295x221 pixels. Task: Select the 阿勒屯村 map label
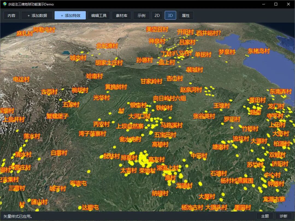tap(44, 29)
